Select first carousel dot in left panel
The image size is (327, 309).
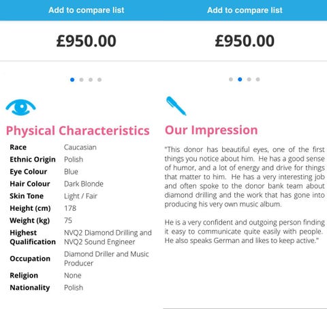coord(72,80)
